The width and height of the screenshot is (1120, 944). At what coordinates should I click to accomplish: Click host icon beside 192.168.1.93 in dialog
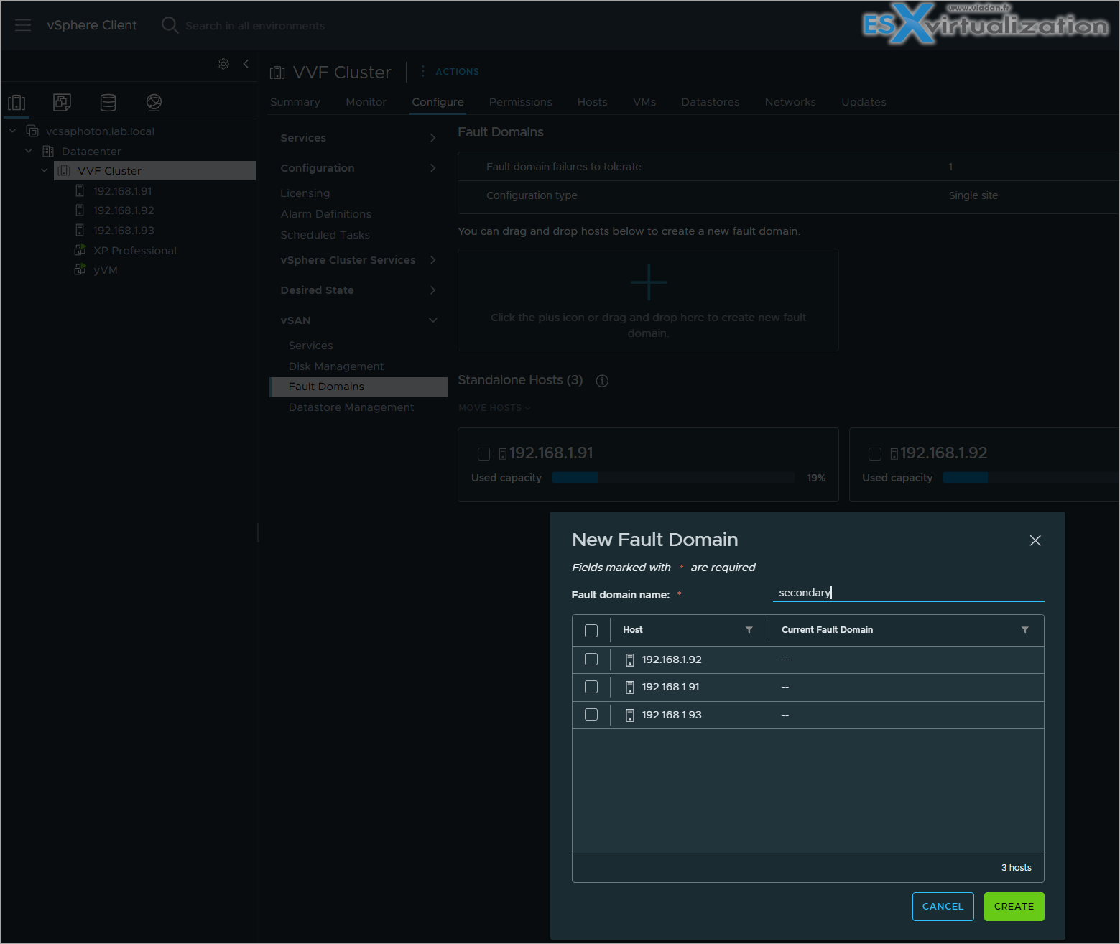pos(630,716)
